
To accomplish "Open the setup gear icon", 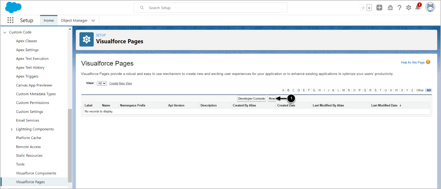I will coord(409,8).
